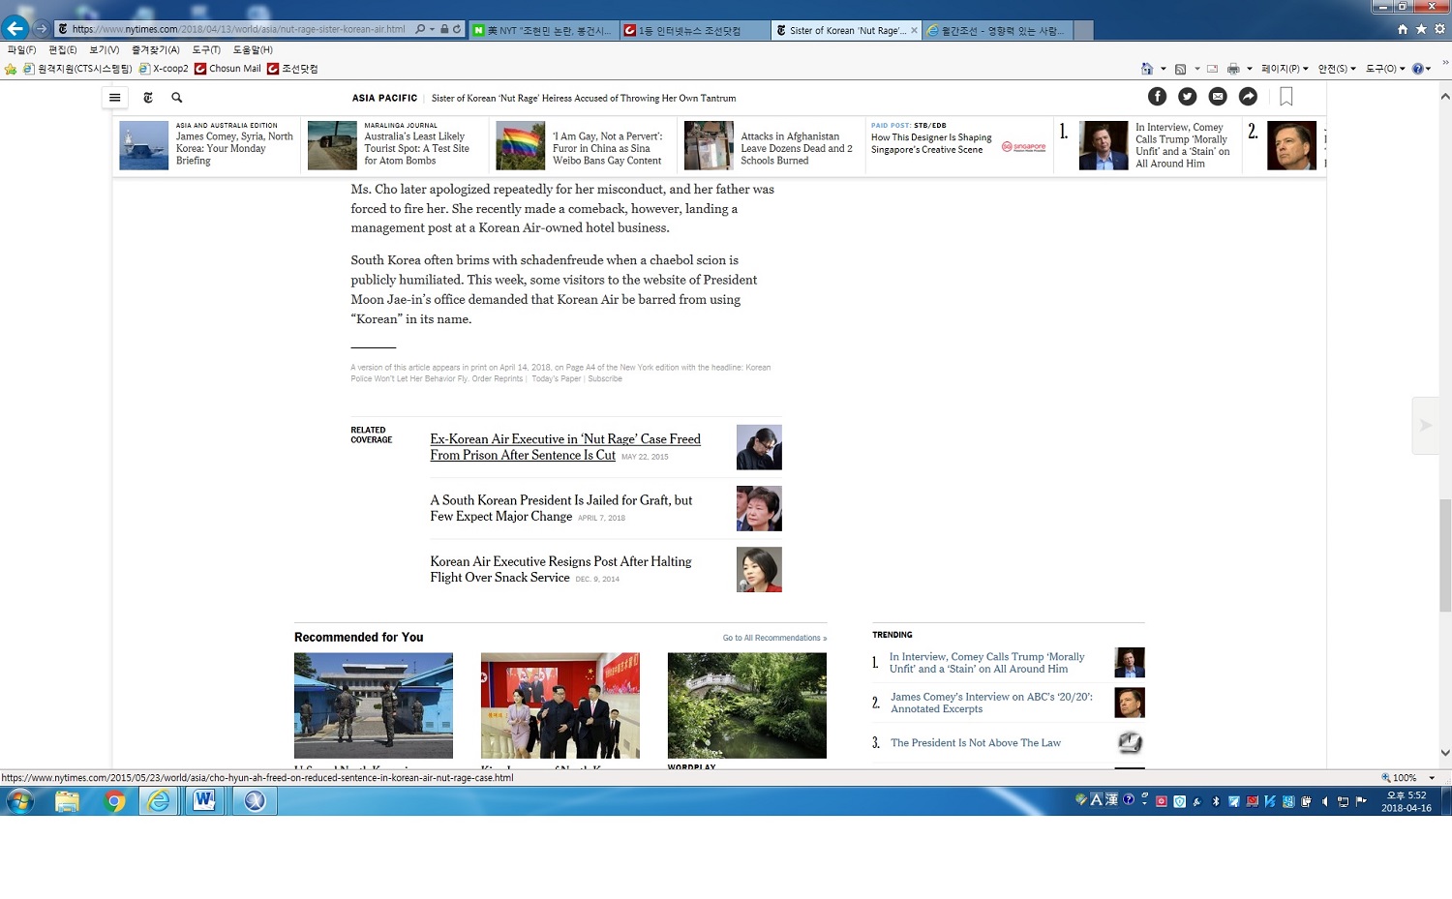Expand the 안전(S) dropdown menu

(x=1337, y=69)
